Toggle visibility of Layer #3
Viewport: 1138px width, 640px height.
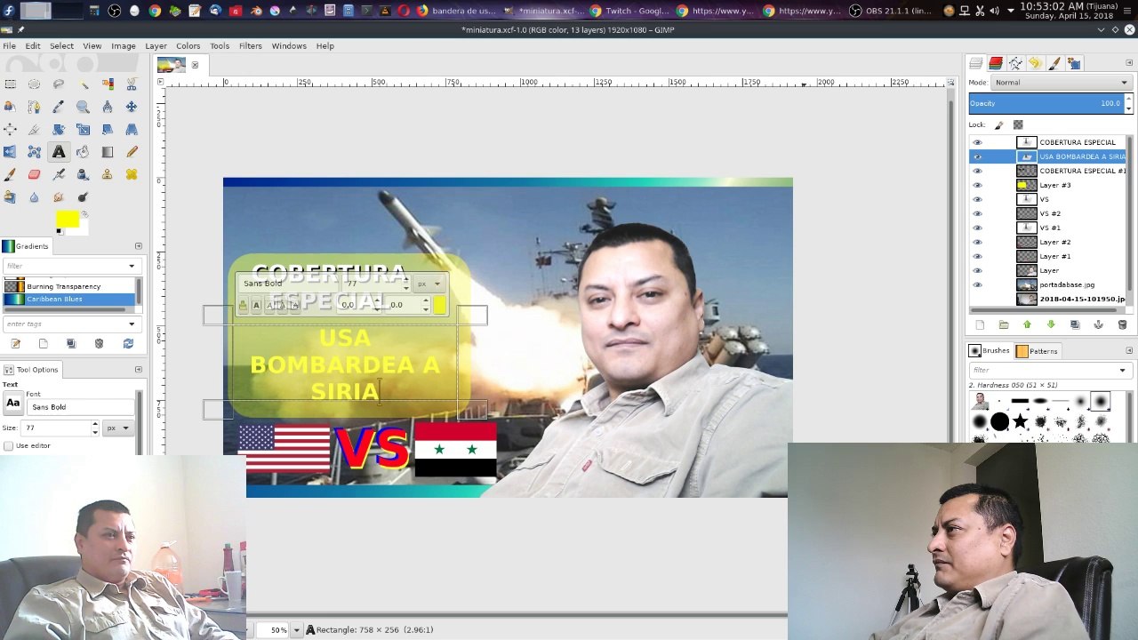tap(977, 185)
